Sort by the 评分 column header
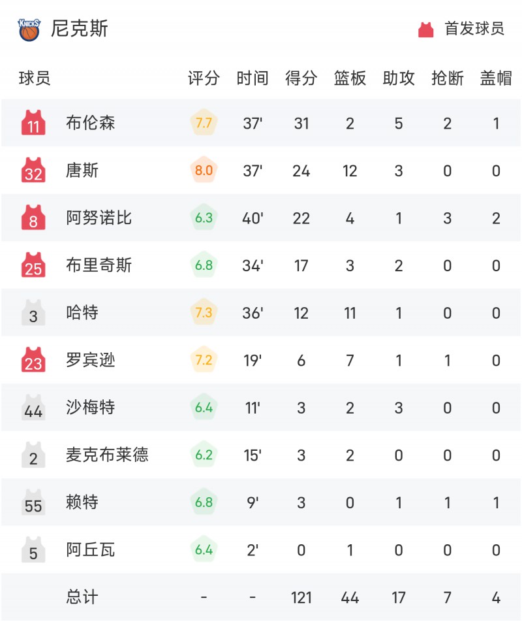 204,78
